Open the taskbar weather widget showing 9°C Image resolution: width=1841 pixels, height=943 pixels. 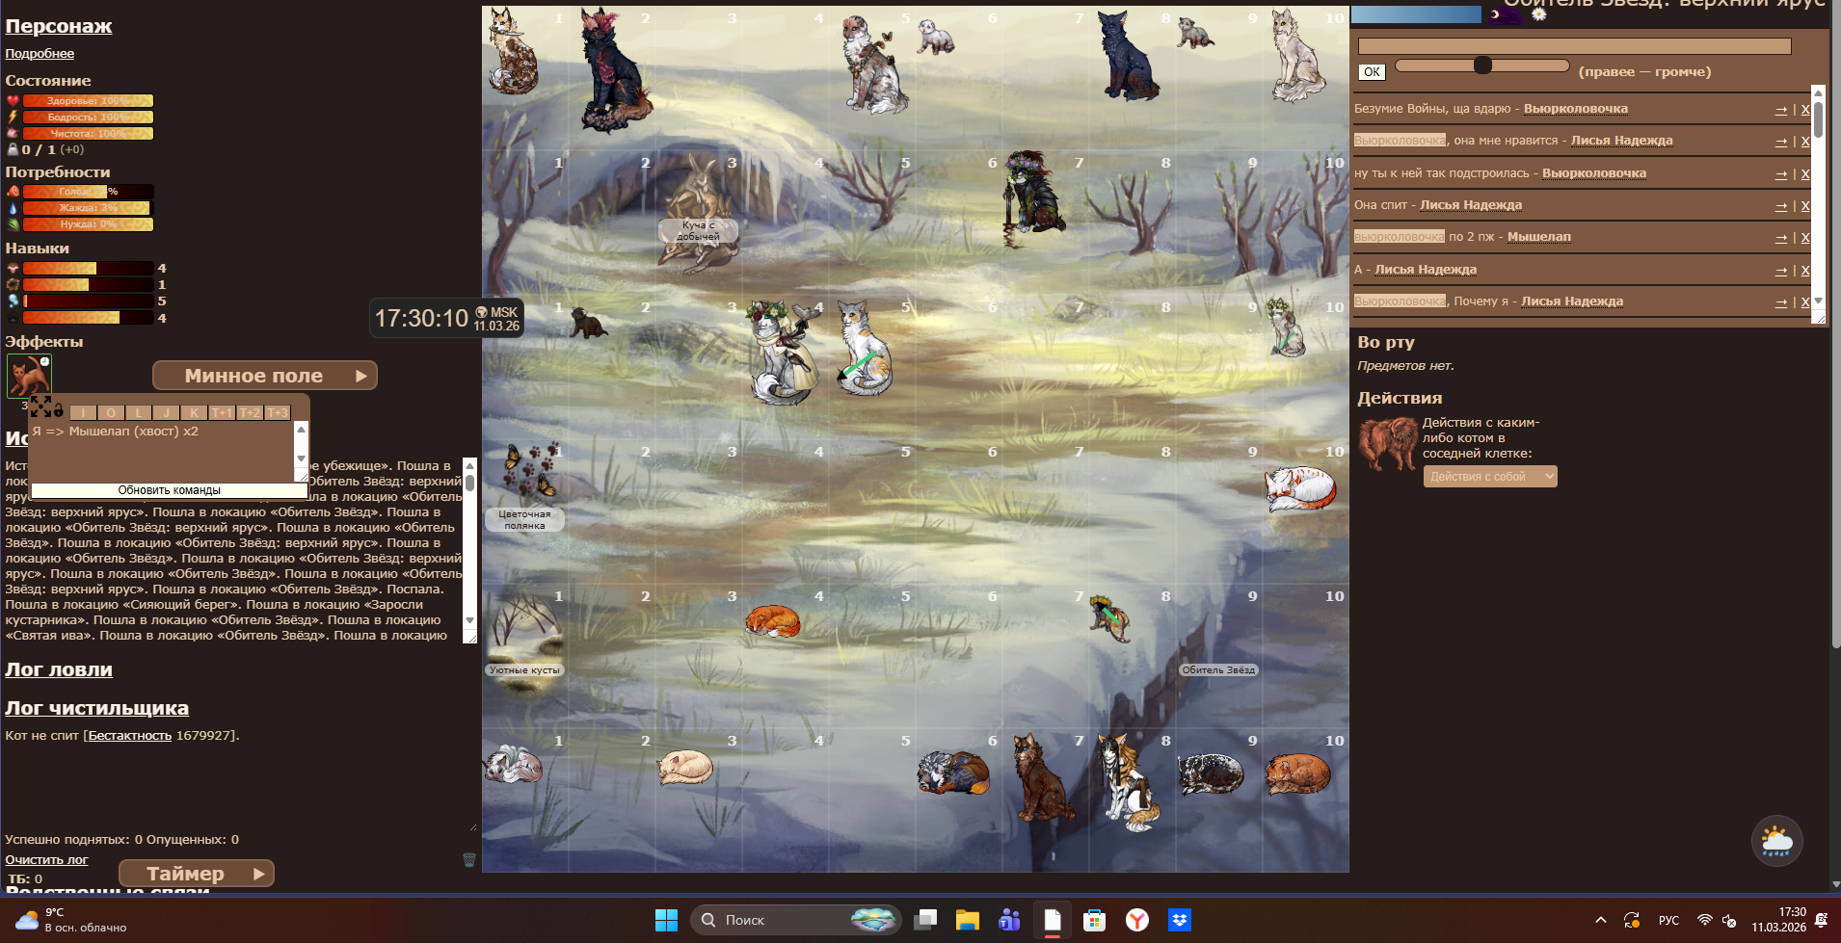[x=71, y=920]
